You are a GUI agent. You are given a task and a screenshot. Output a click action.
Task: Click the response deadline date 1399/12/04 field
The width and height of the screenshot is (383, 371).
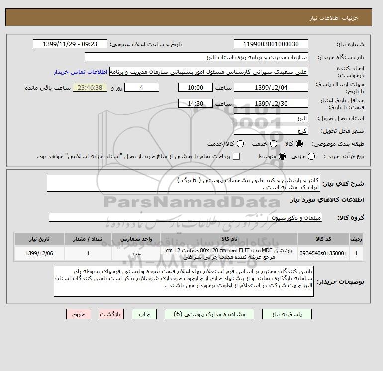271,87
